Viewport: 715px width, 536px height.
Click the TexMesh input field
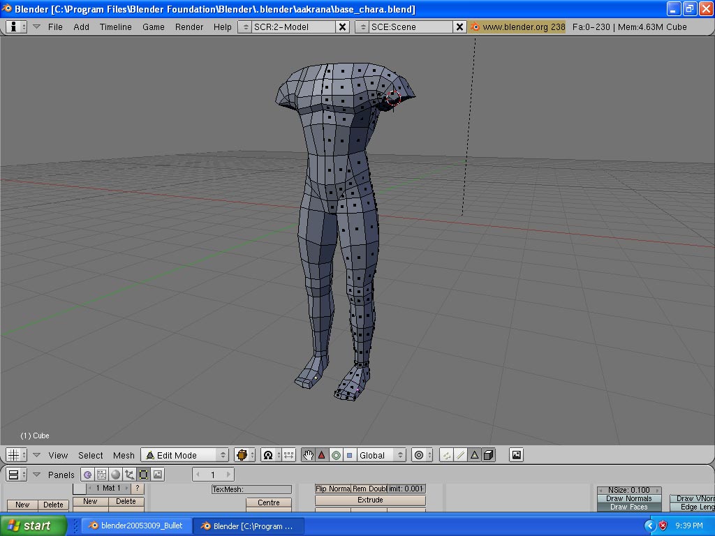(251, 489)
